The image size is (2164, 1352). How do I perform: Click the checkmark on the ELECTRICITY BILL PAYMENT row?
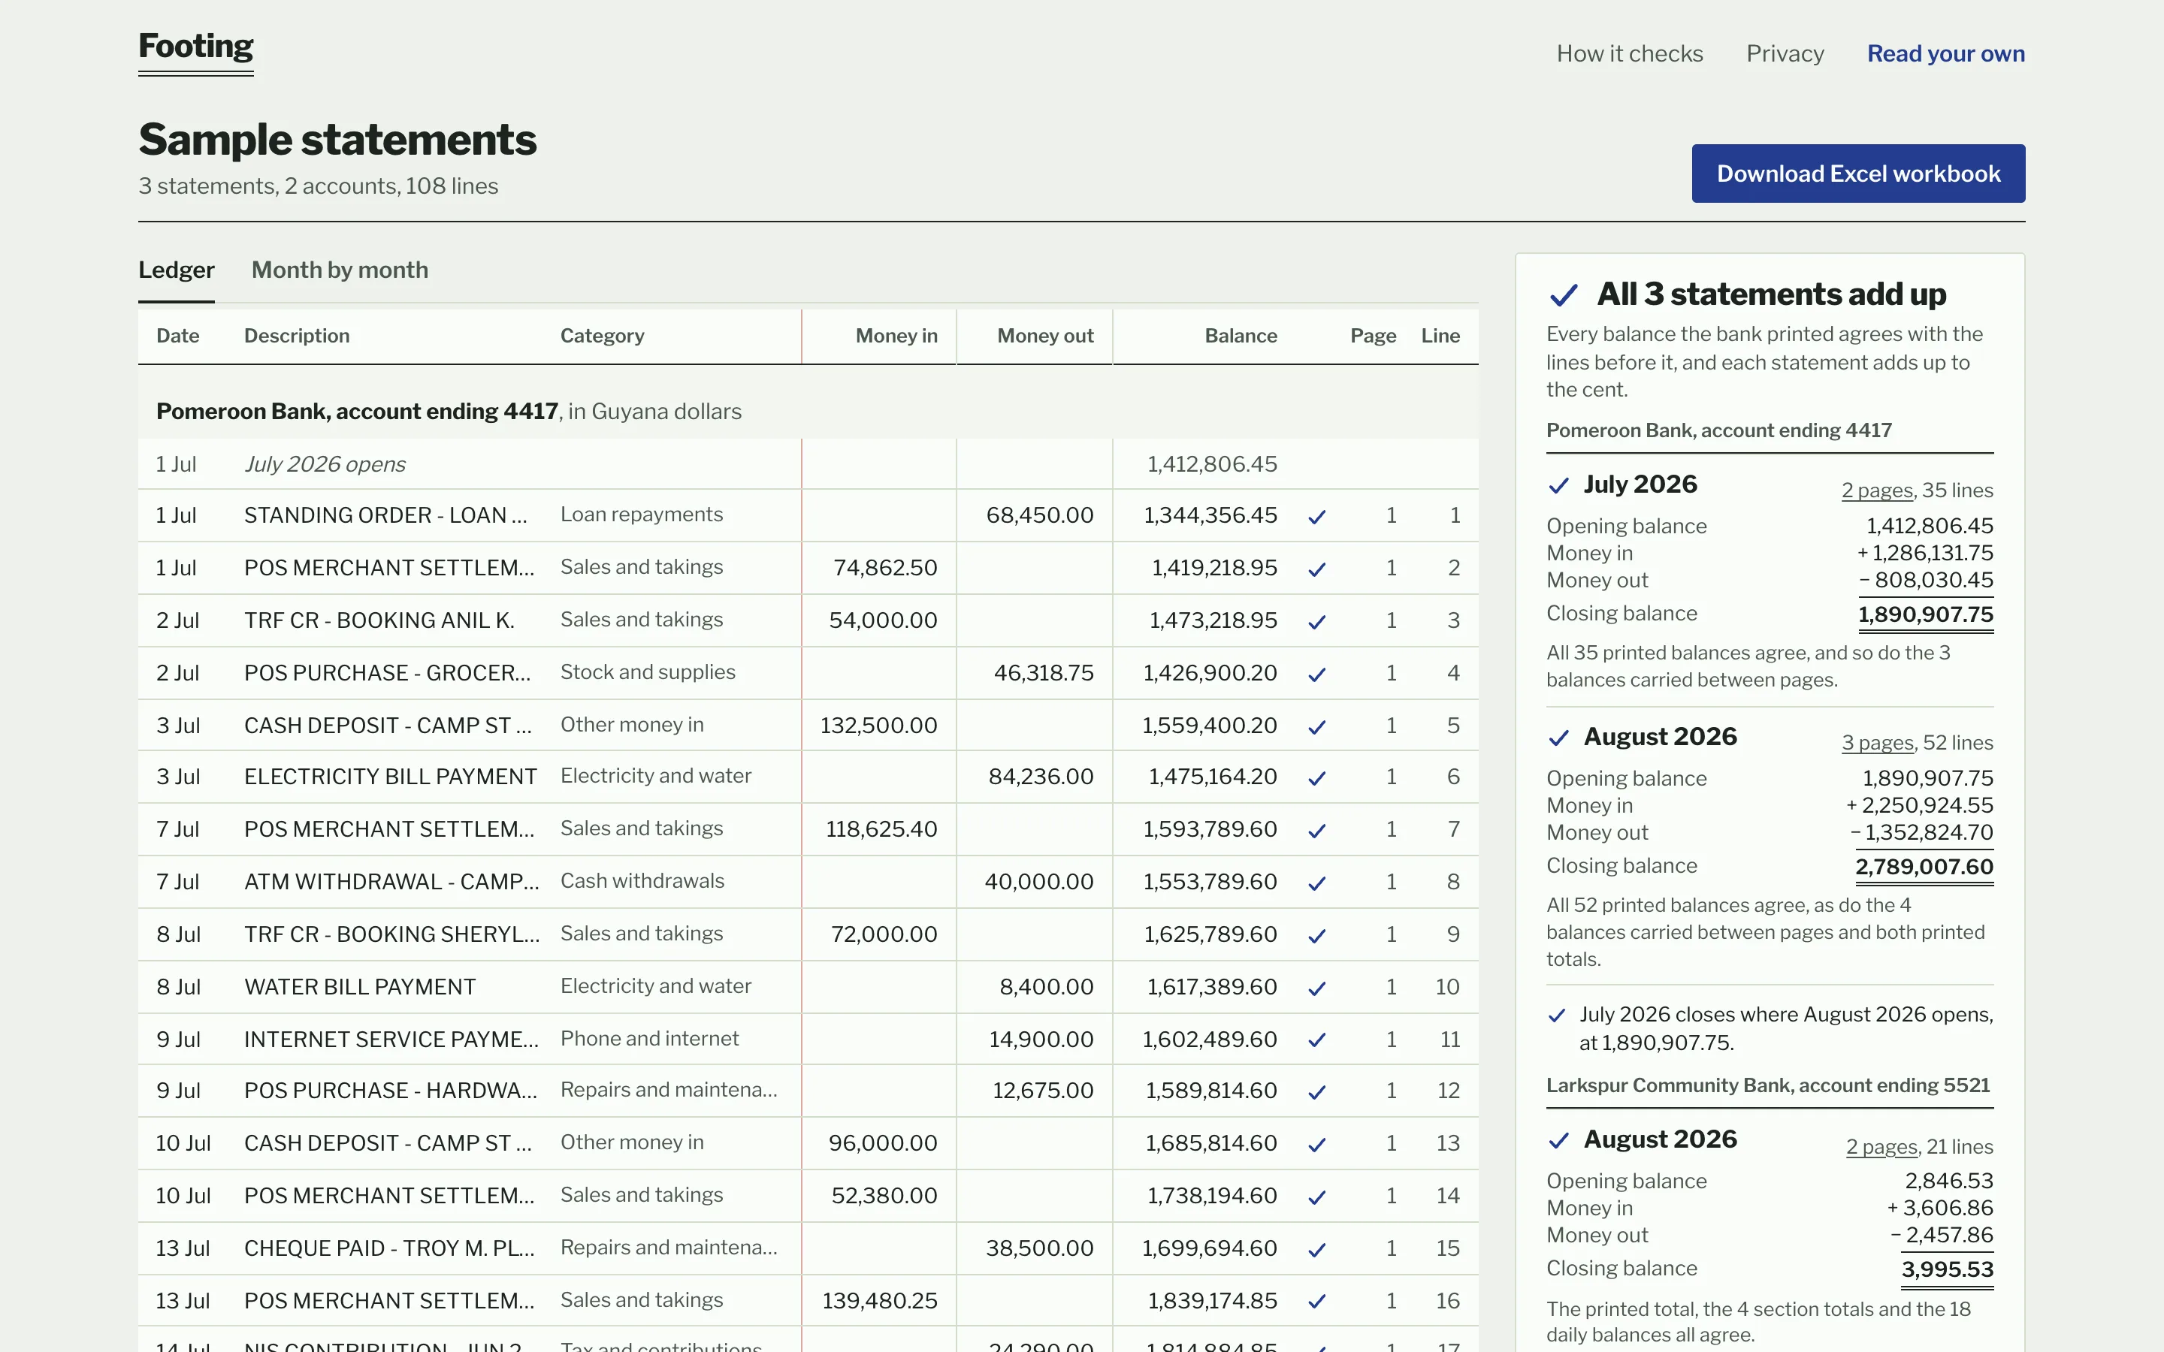(x=1316, y=778)
